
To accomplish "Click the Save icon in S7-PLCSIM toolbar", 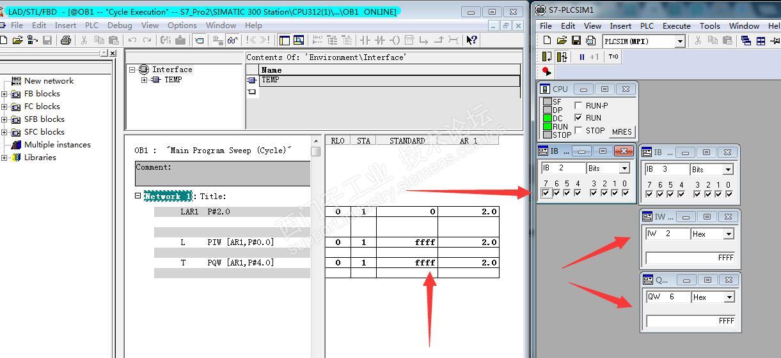I will [576, 41].
